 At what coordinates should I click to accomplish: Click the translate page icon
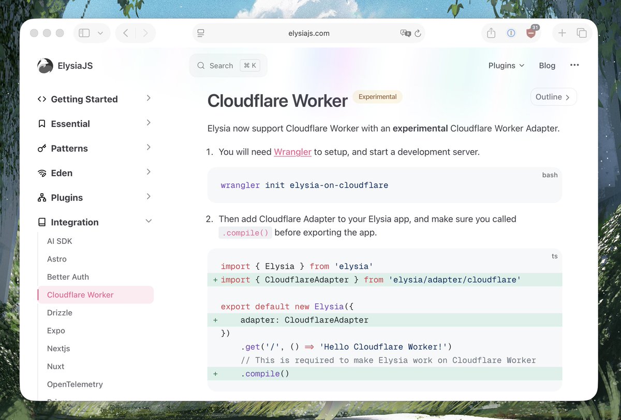pyautogui.click(x=405, y=33)
